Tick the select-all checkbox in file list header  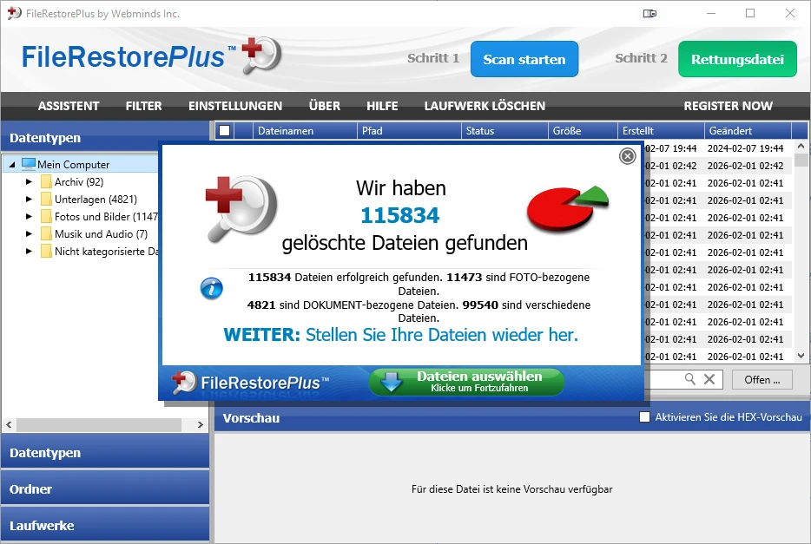[x=224, y=131]
